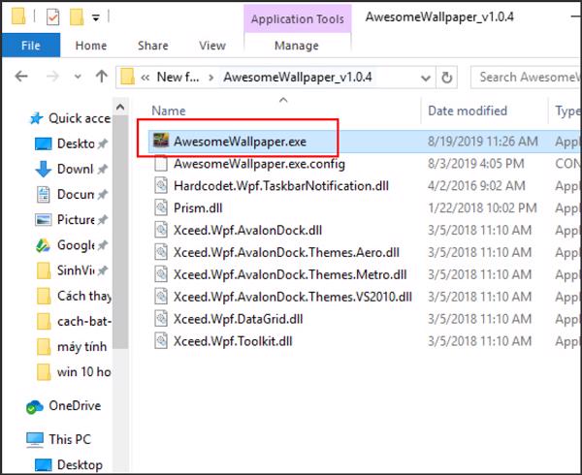Screen dimensions: 582x475
Task: Select Xceed.Wpf.AvalonDock.Themes.VS2010.dll file
Action: tap(293, 297)
